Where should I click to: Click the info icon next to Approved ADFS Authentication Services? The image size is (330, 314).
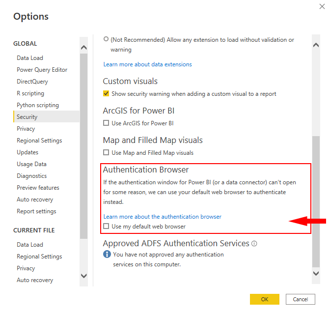pyautogui.click(x=254, y=244)
